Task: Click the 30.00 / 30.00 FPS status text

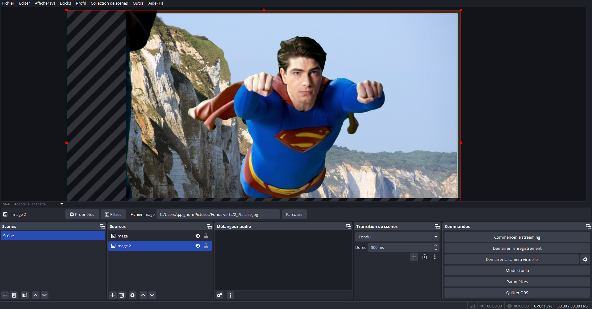Action: (x=572, y=306)
